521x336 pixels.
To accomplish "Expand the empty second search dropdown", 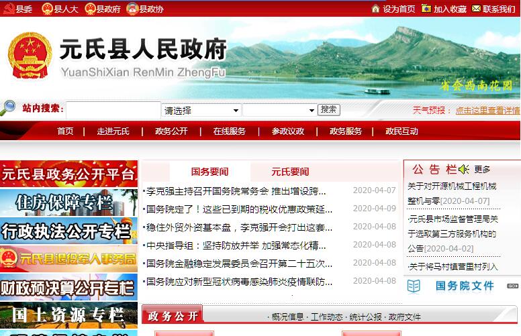I will pyautogui.click(x=279, y=110).
